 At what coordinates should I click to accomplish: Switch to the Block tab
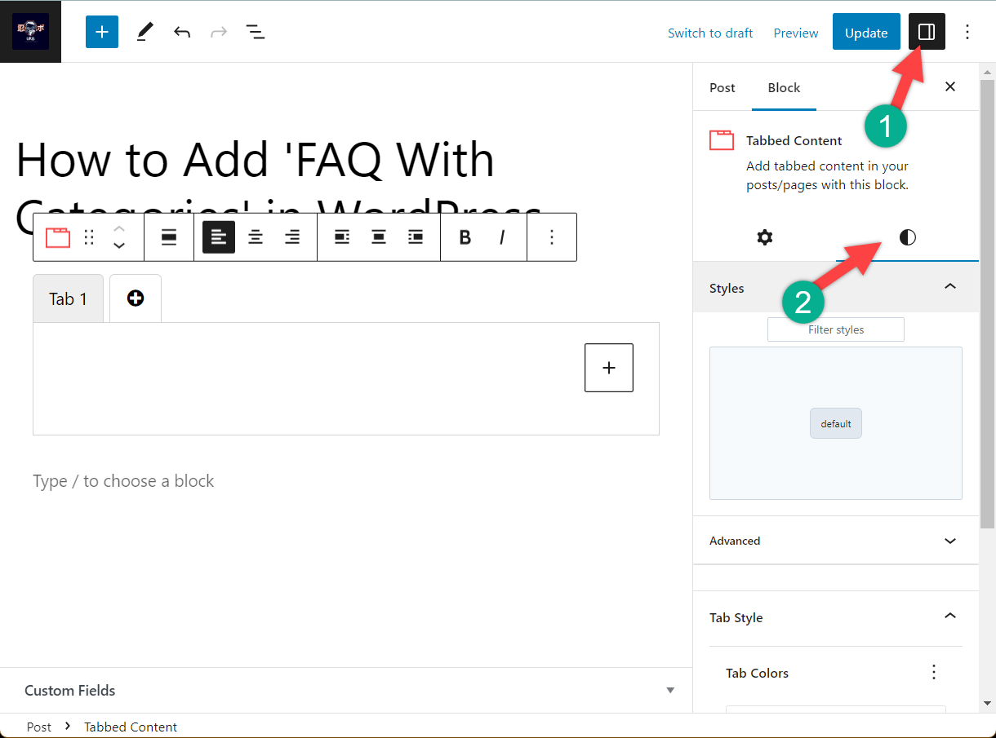point(784,87)
